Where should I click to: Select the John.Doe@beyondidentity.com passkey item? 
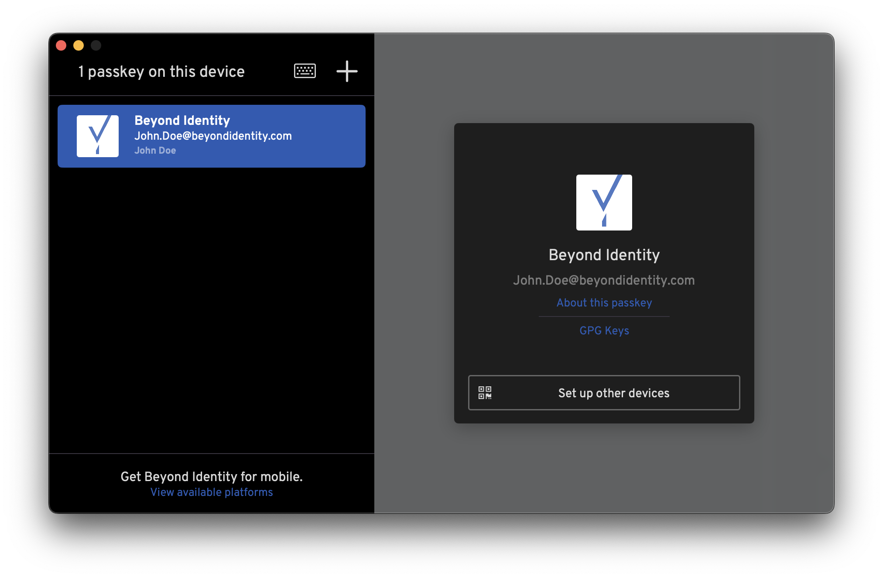click(214, 136)
